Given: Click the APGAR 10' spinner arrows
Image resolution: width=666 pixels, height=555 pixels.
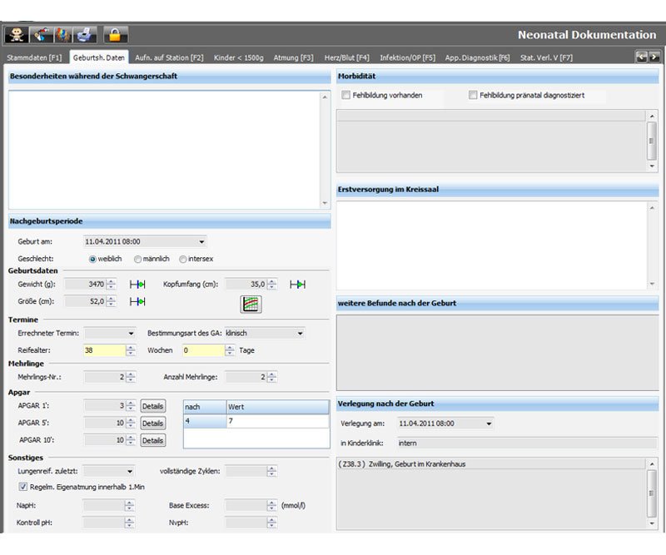Looking at the screenshot, I should click(x=131, y=440).
